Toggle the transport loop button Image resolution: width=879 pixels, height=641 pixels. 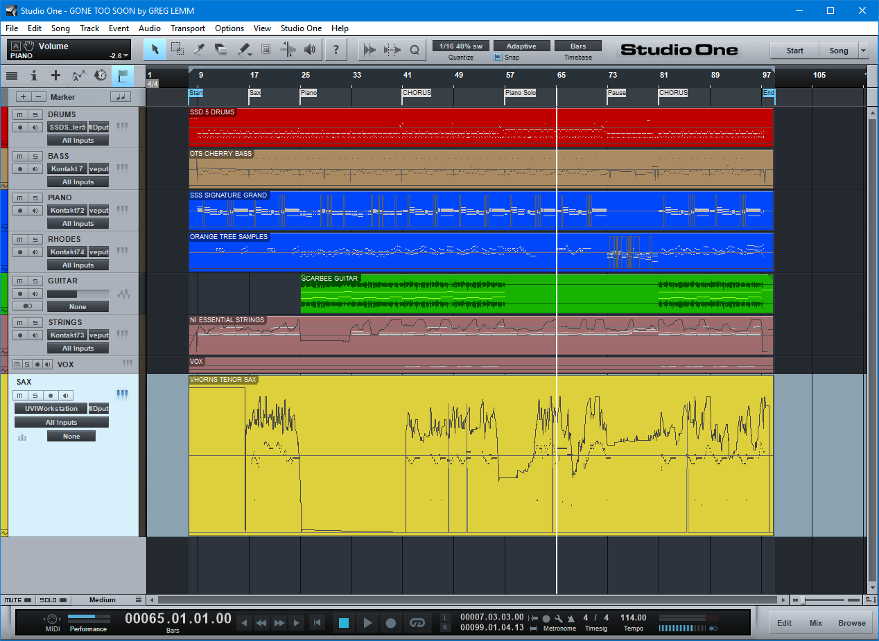click(416, 623)
